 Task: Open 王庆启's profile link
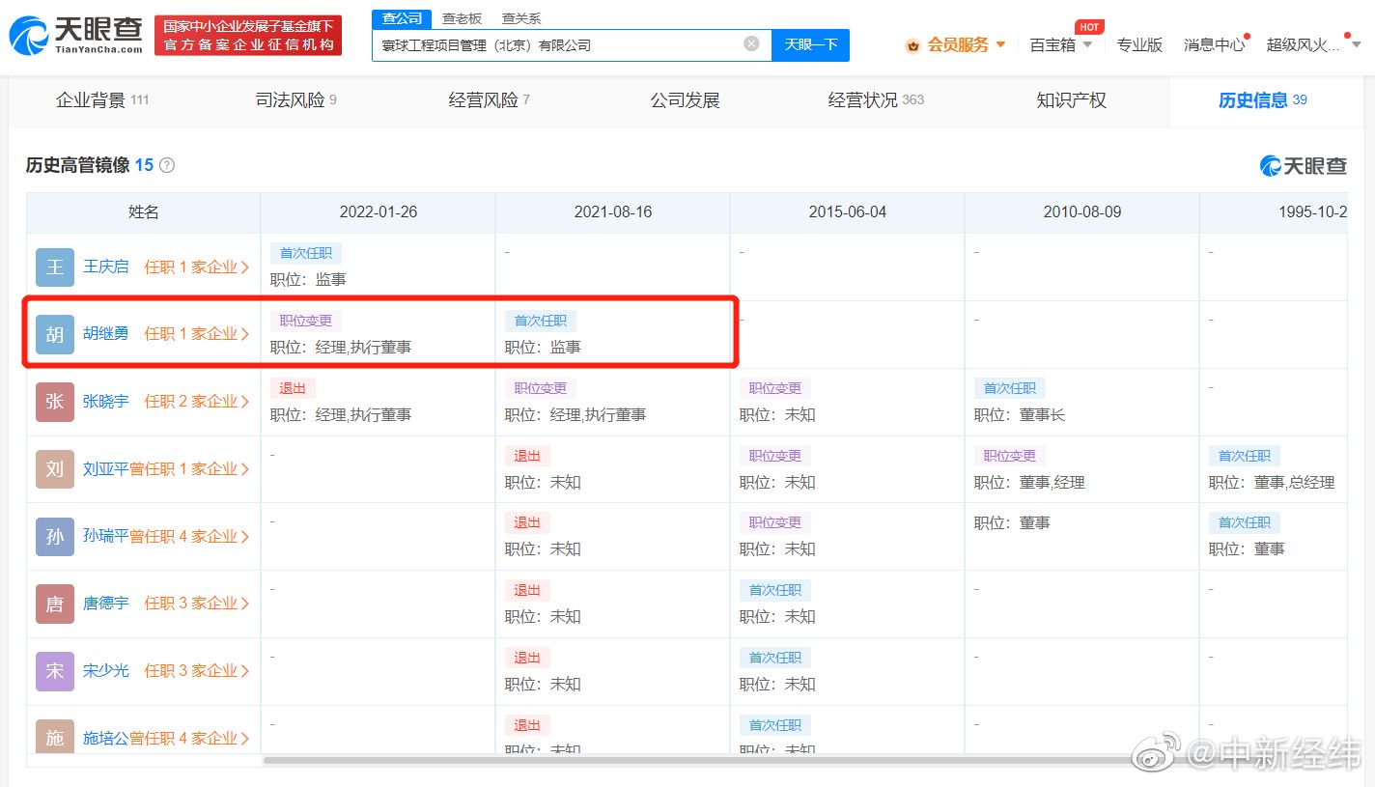point(105,267)
